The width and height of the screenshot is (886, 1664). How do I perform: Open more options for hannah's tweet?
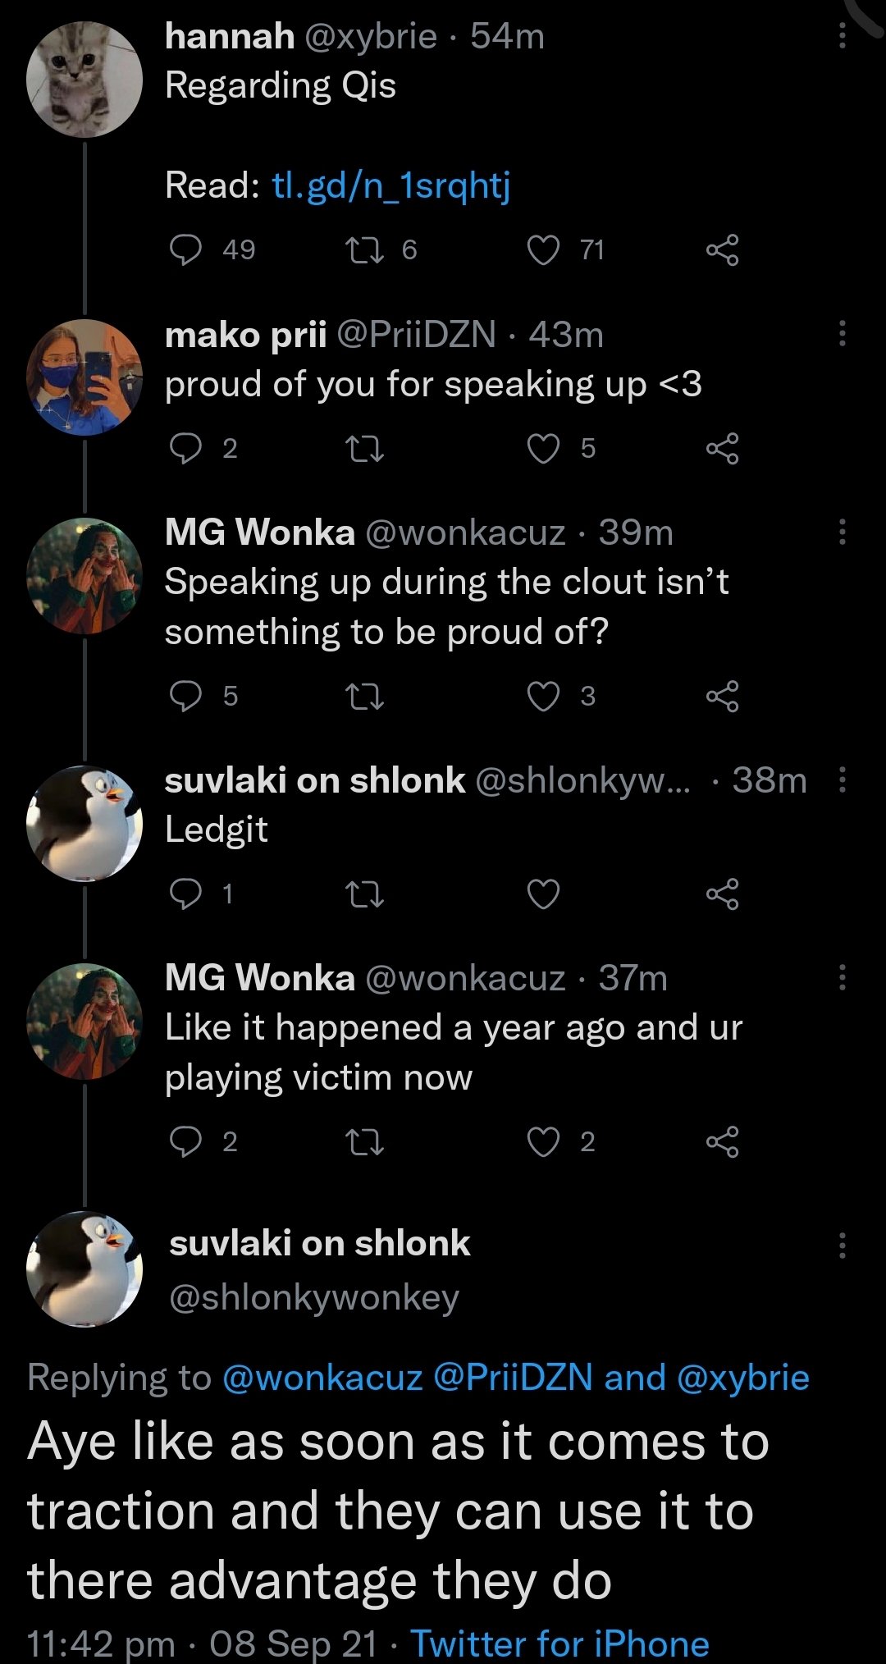tap(842, 36)
